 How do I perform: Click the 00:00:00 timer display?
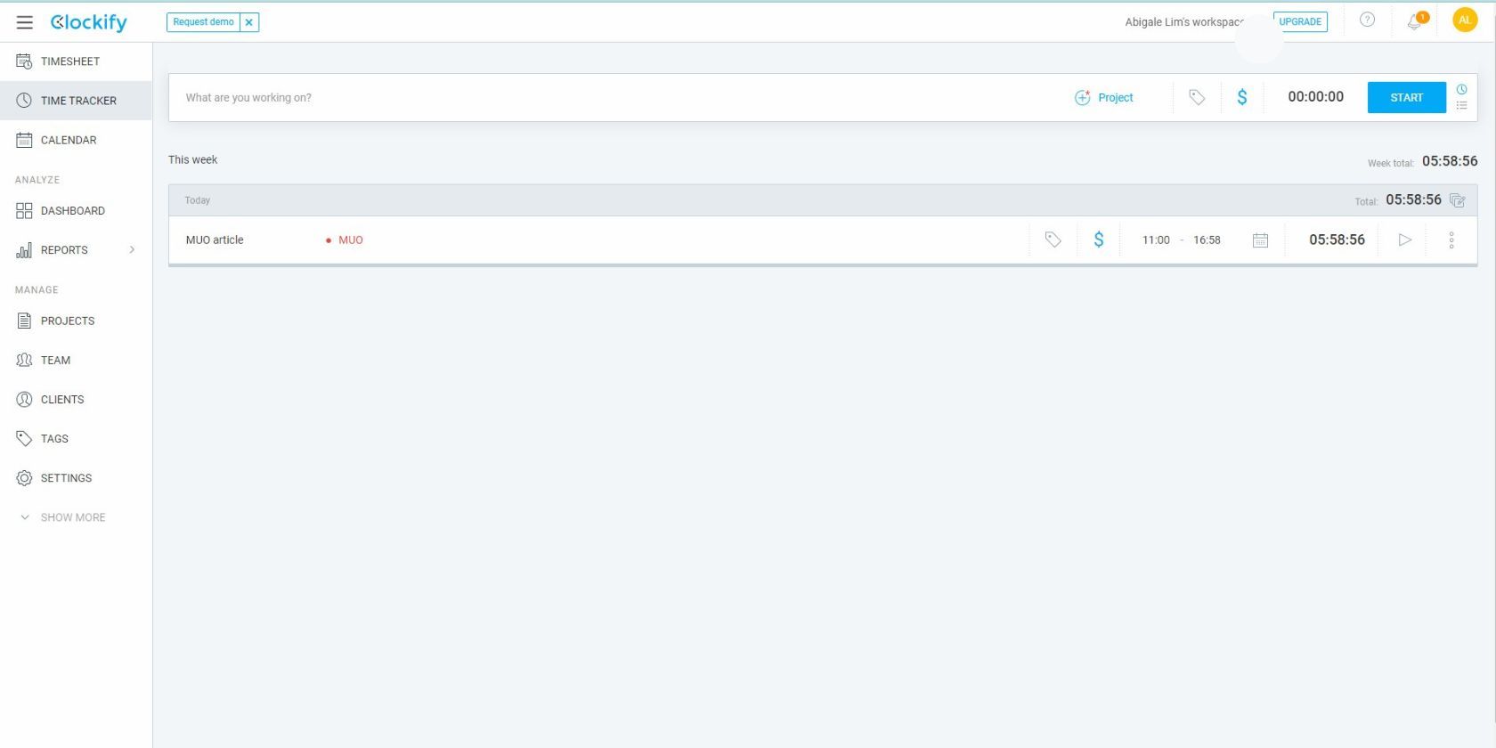(x=1315, y=97)
